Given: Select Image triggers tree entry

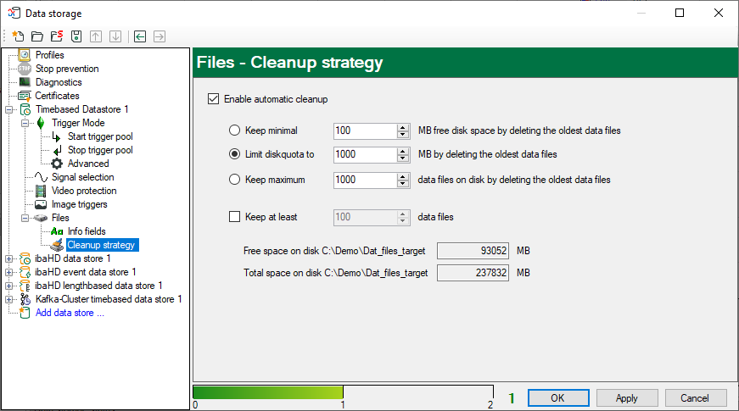Looking at the screenshot, I should coord(79,204).
